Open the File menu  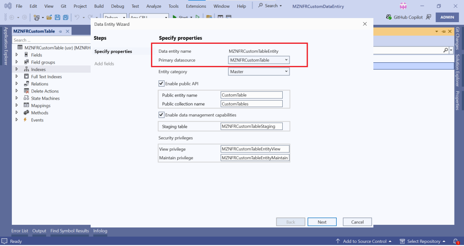click(x=19, y=6)
